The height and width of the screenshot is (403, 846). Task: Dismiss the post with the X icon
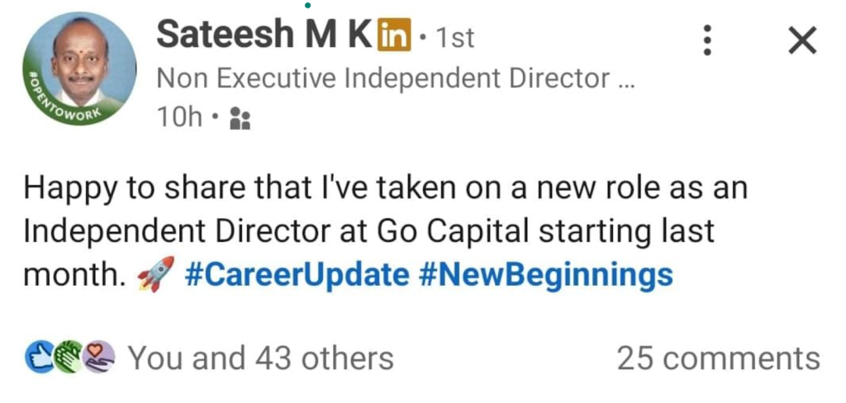click(801, 40)
